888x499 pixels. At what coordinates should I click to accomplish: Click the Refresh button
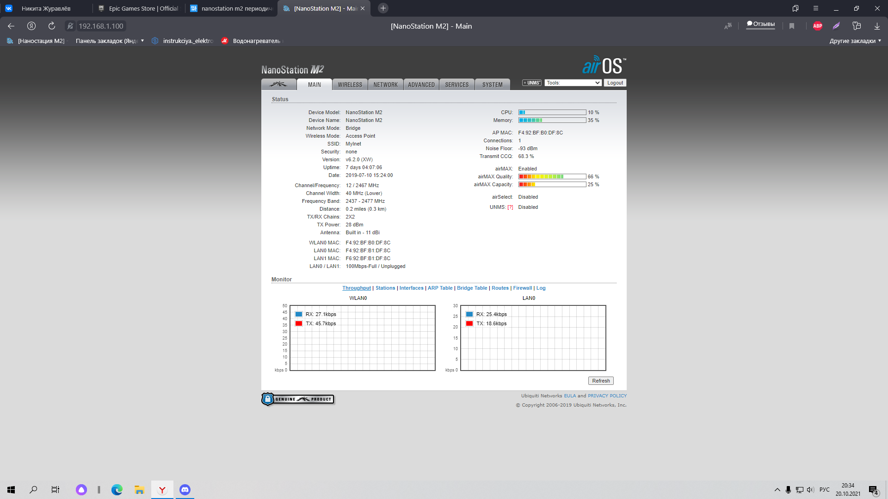pyautogui.click(x=601, y=381)
